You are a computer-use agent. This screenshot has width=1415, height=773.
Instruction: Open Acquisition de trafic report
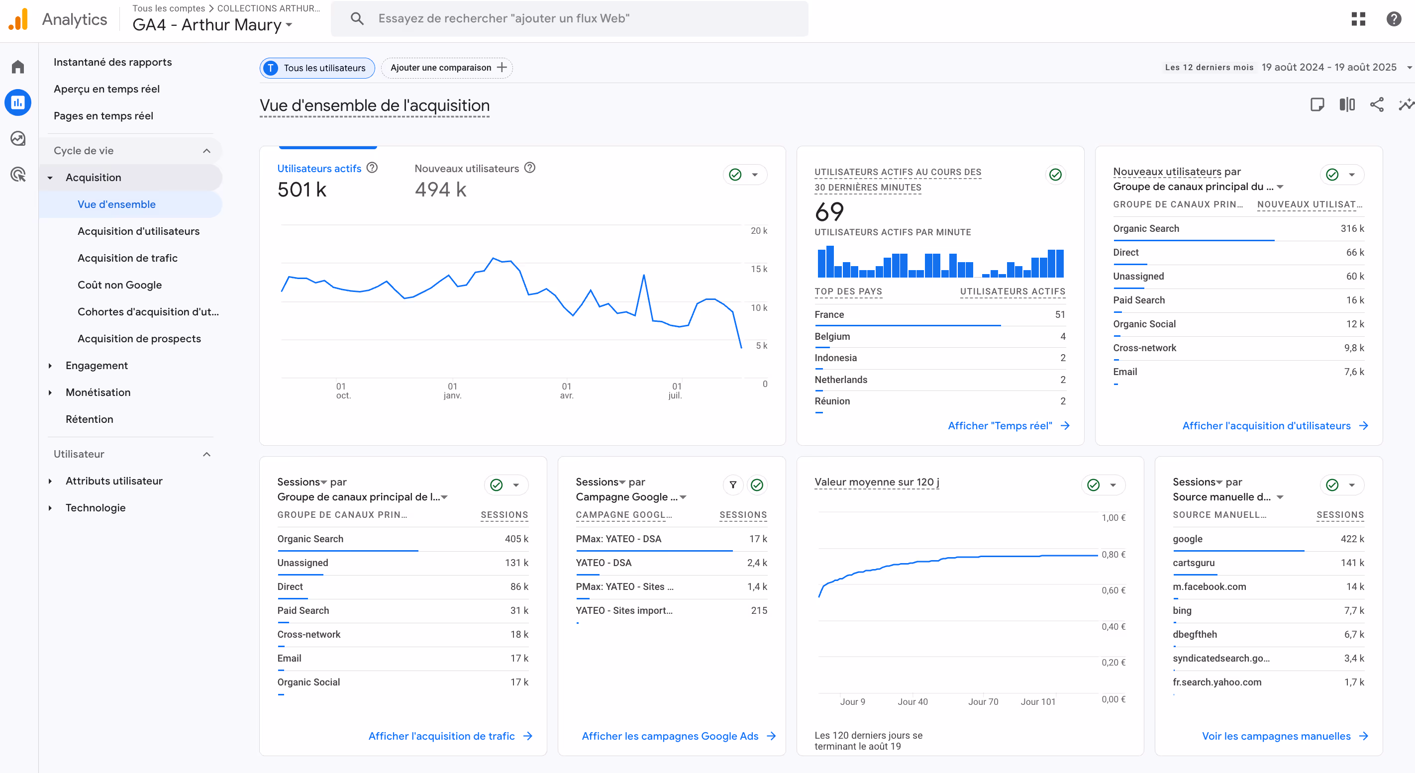[x=127, y=258]
